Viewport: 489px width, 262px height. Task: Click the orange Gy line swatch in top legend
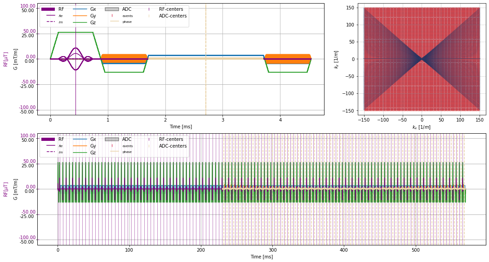(x=80, y=16)
